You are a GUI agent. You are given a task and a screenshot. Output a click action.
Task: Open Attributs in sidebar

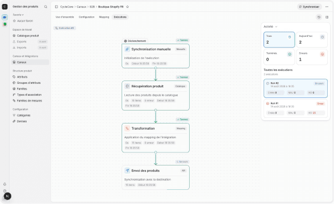(x=30, y=77)
